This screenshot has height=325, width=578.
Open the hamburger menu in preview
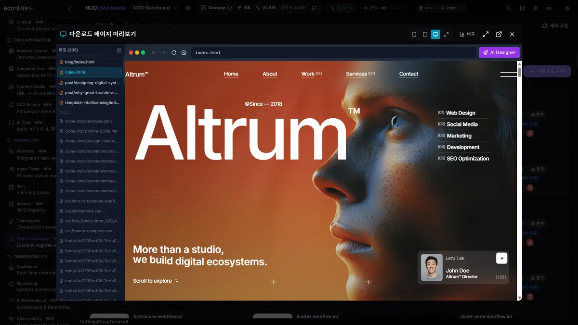509,74
